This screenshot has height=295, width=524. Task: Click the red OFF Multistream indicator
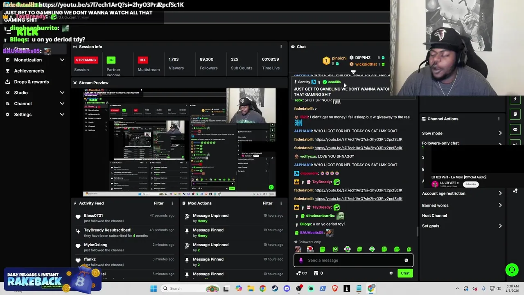click(142, 60)
